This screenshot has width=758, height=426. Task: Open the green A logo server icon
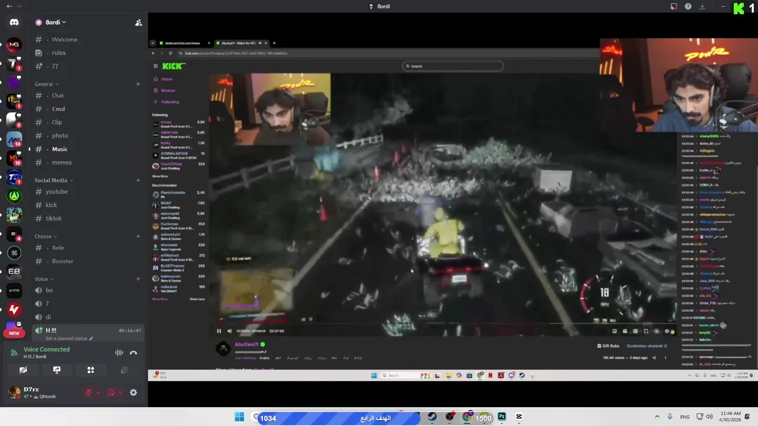pos(14,195)
